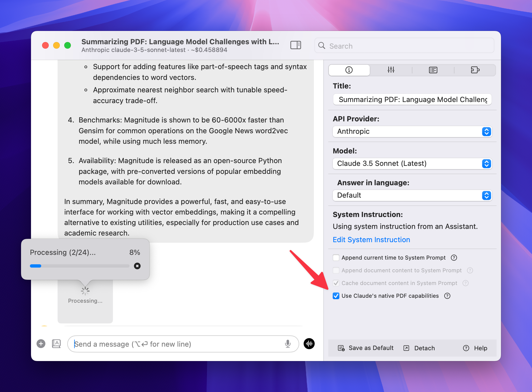Toggle the sidebar panel icon in title bar
Viewport: 532px width, 392px height.
295,45
